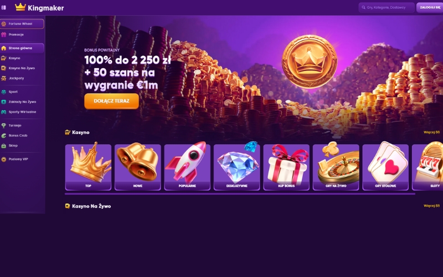Open the Więcej link beside Kasyno
443x277 pixels.
tap(431, 132)
